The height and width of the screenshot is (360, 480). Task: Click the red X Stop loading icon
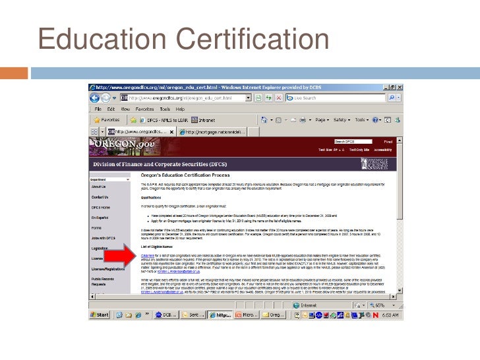point(278,98)
